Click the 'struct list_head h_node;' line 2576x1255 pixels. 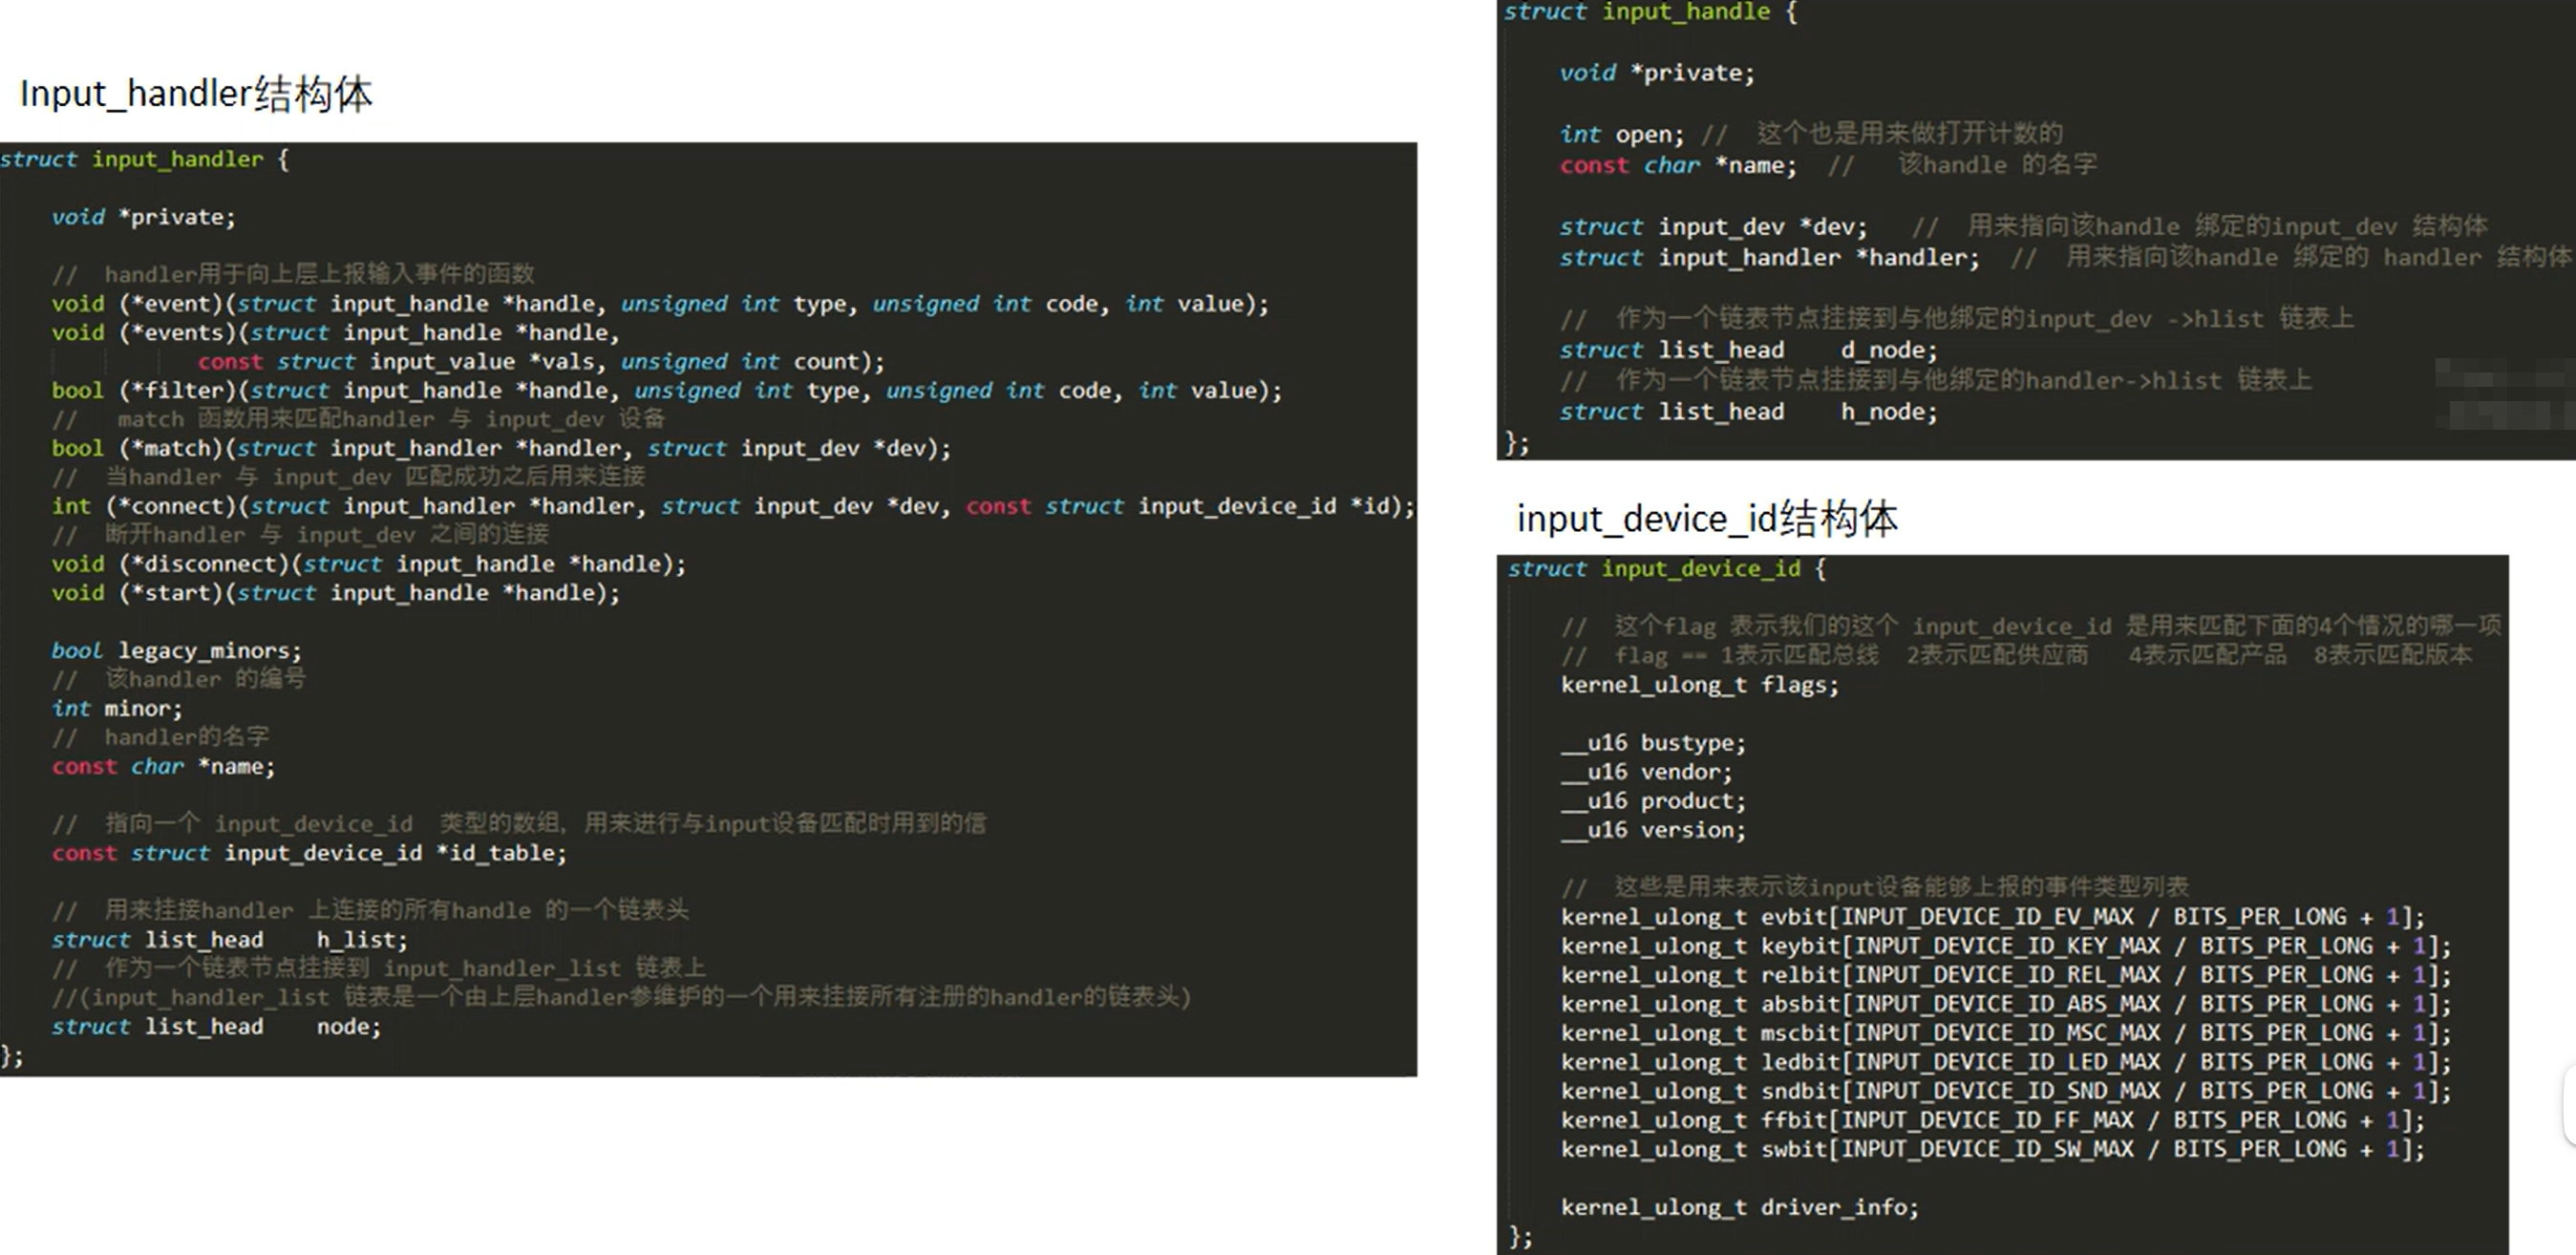tap(1748, 412)
